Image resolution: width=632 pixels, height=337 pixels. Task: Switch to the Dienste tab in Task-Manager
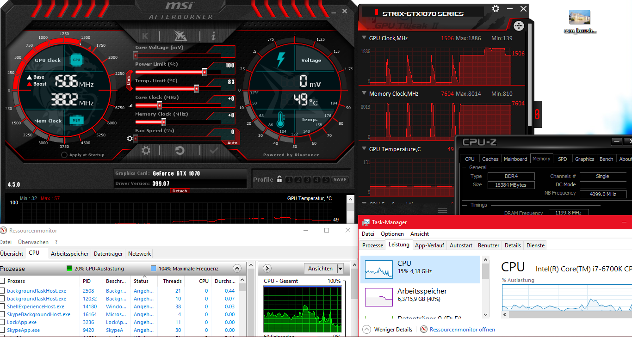[x=535, y=245]
